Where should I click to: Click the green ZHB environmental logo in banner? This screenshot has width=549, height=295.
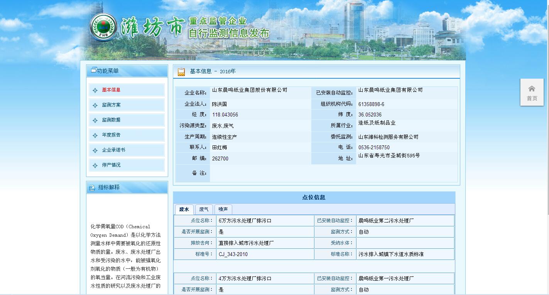coord(104,27)
